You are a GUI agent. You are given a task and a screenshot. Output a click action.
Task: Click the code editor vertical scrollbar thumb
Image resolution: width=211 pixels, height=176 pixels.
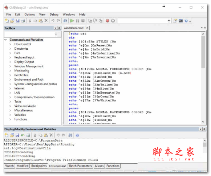(x=203, y=52)
